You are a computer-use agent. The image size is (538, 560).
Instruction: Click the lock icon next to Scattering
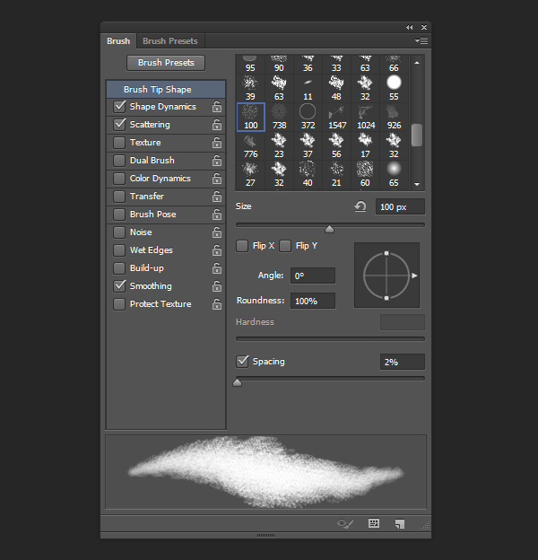tap(216, 125)
